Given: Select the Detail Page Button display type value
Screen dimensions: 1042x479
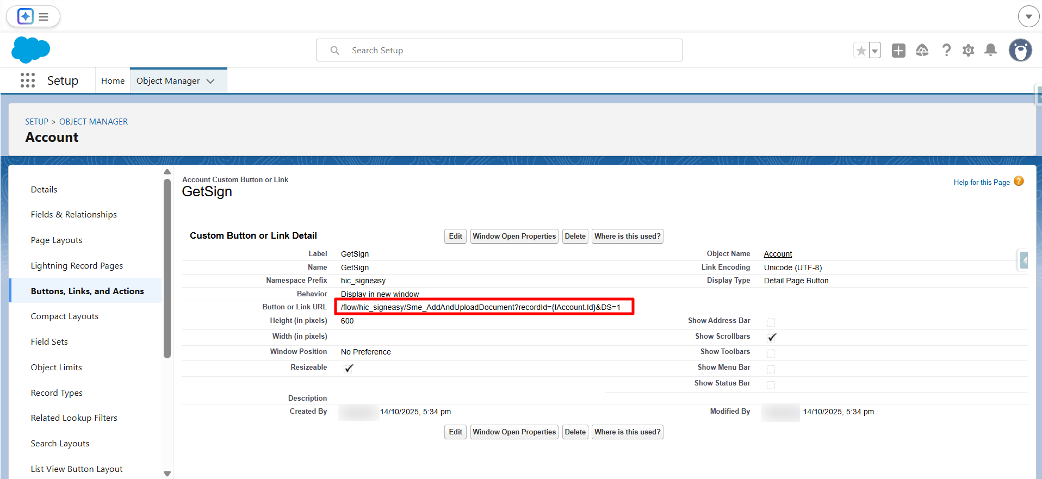Looking at the screenshot, I should point(796,281).
